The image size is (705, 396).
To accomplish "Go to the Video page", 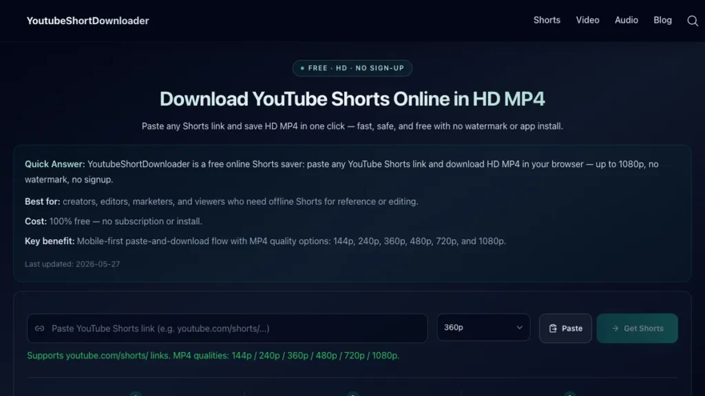I will (587, 20).
